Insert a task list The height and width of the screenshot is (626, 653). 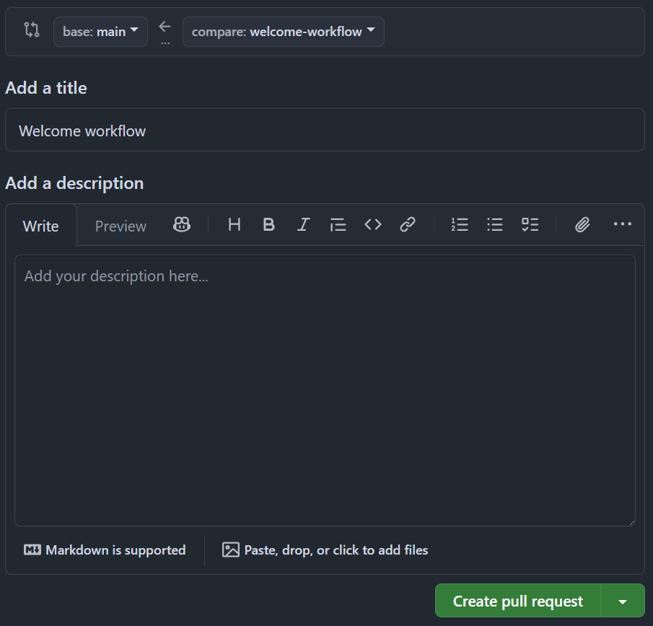point(530,225)
